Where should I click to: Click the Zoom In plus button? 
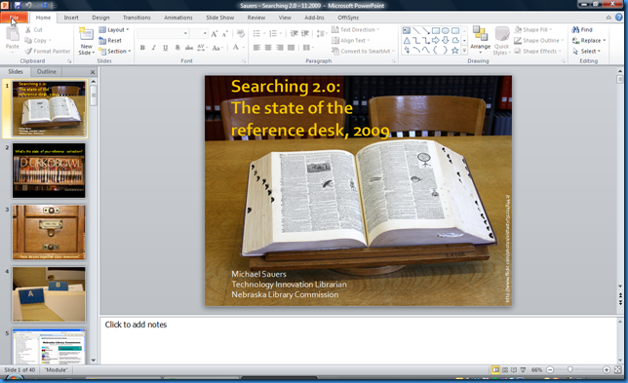pyautogui.click(x=607, y=369)
